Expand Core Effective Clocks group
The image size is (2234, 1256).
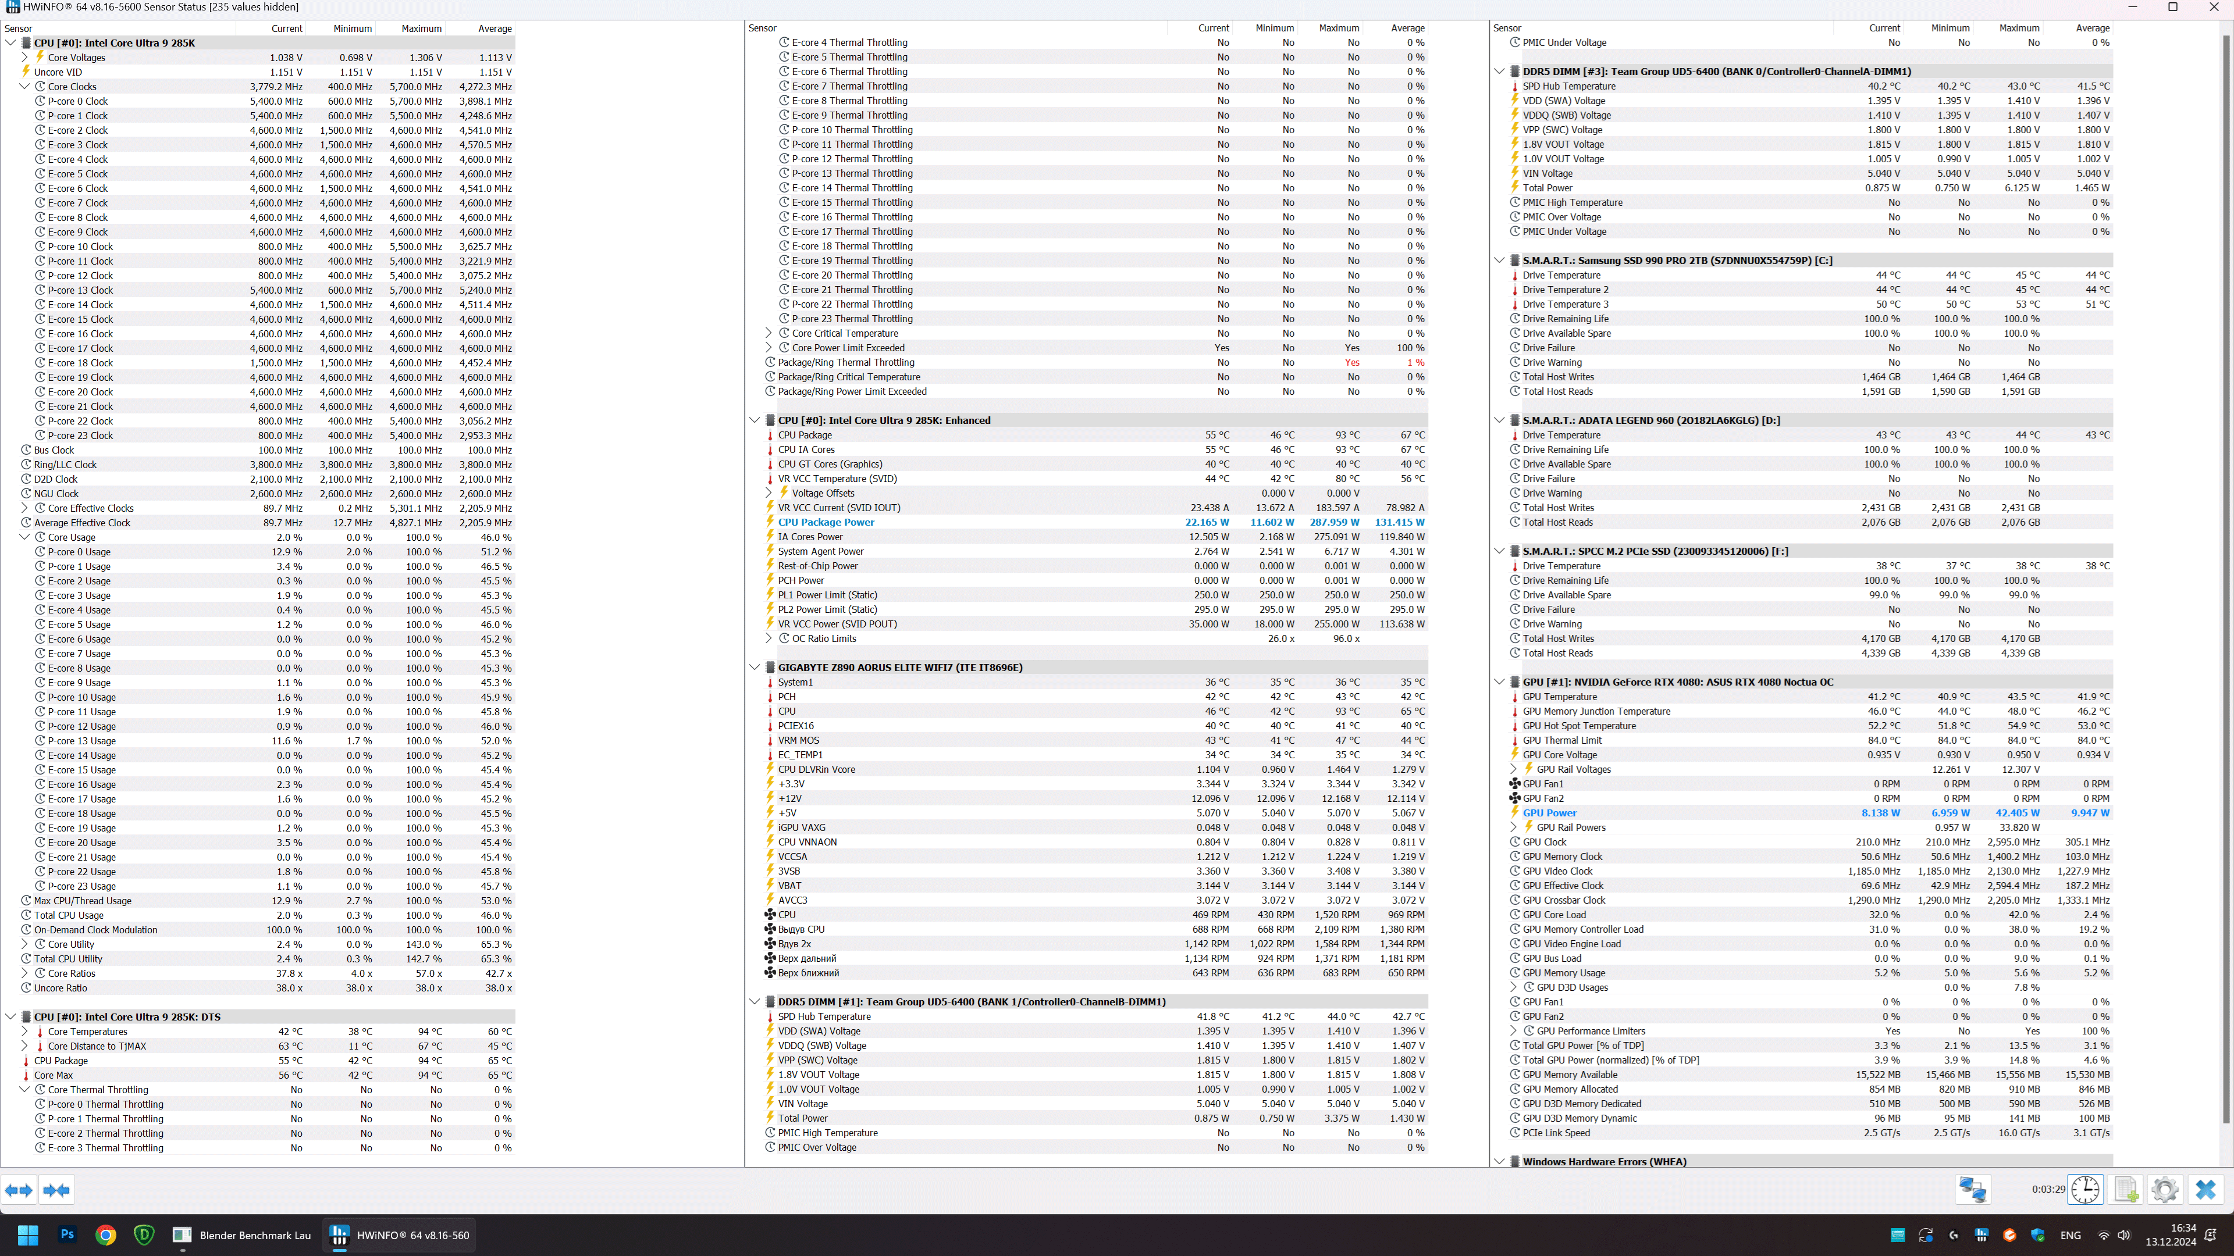tap(24, 509)
